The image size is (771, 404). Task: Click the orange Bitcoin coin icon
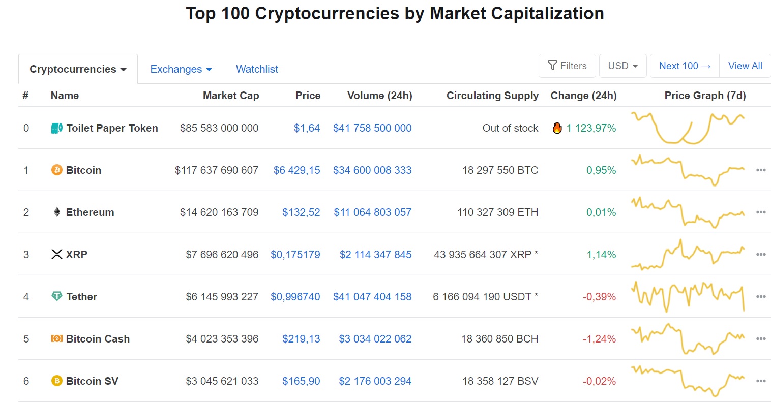click(x=57, y=170)
